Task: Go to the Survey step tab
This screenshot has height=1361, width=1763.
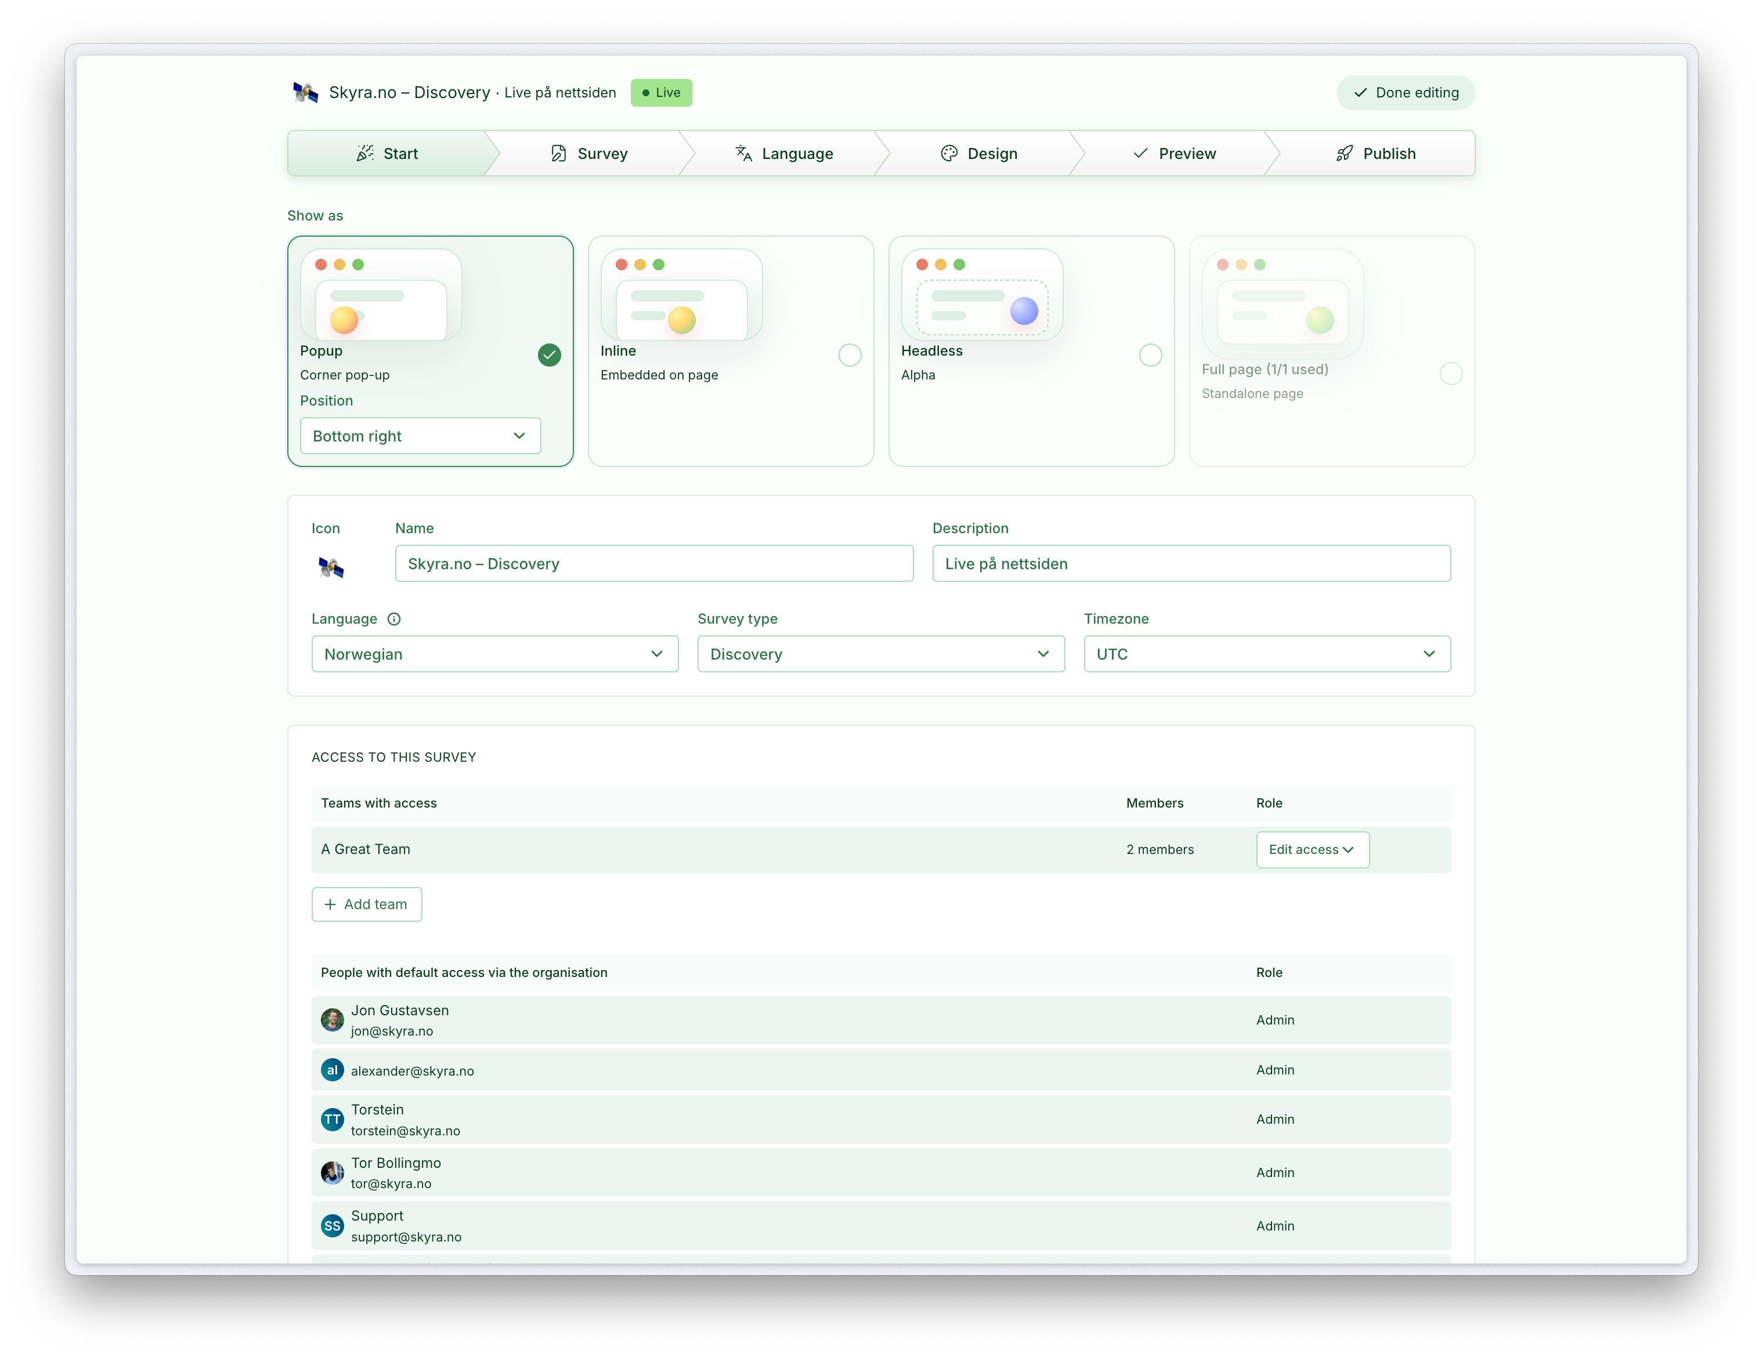Action: pos(589,153)
